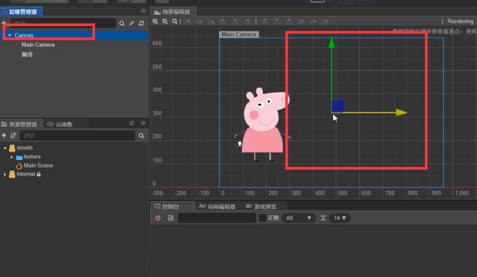Image resolution: width=477 pixels, height=277 pixels.
Task: Click the console font size icon
Action: coord(323,218)
